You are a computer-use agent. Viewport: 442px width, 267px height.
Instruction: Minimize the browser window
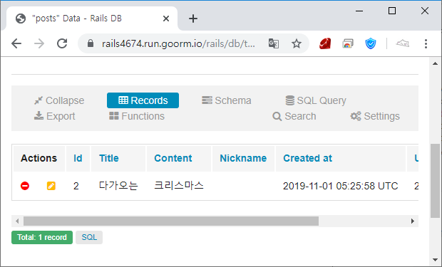tap(359, 11)
